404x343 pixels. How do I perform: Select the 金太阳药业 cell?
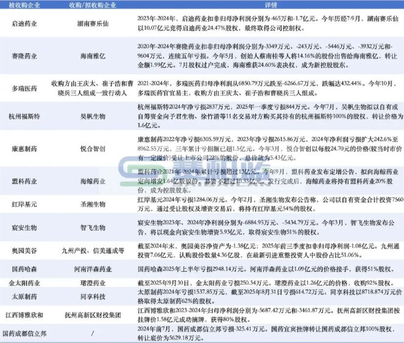pos(24,283)
